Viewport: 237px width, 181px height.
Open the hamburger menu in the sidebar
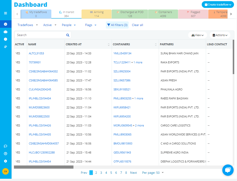point(6,13)
